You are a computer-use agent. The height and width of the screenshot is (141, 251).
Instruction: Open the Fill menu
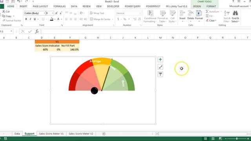[x=210, y=16]
